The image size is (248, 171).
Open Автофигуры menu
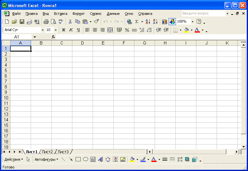point(46,159)
